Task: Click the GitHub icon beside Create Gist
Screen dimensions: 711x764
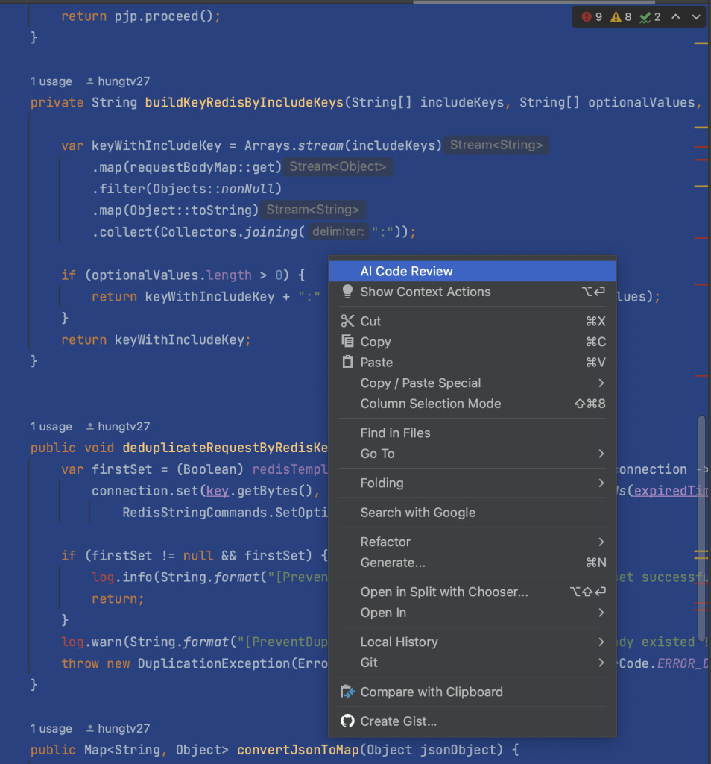Action: tap(347, 721)
